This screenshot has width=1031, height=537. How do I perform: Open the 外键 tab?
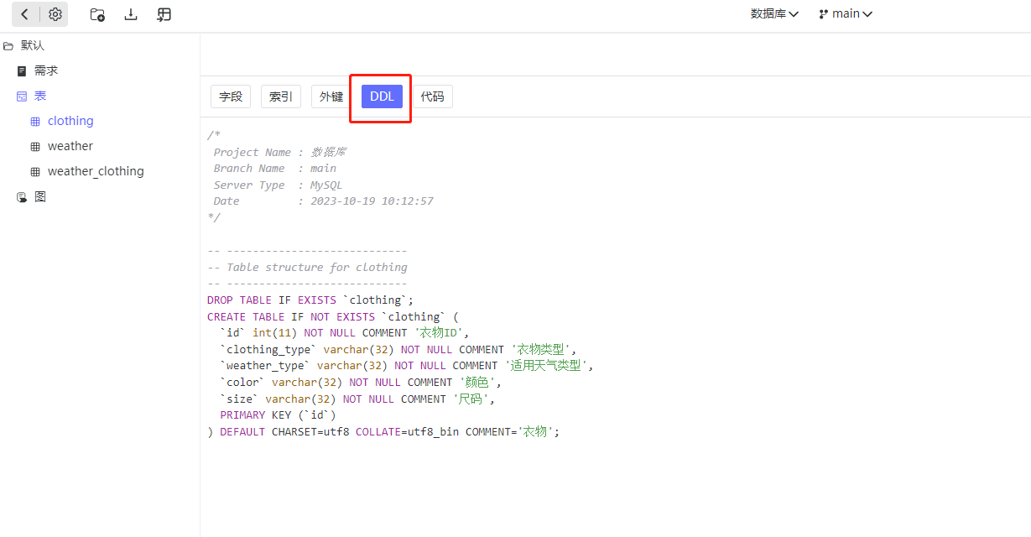pyautogui.click(x=330, y=96)
